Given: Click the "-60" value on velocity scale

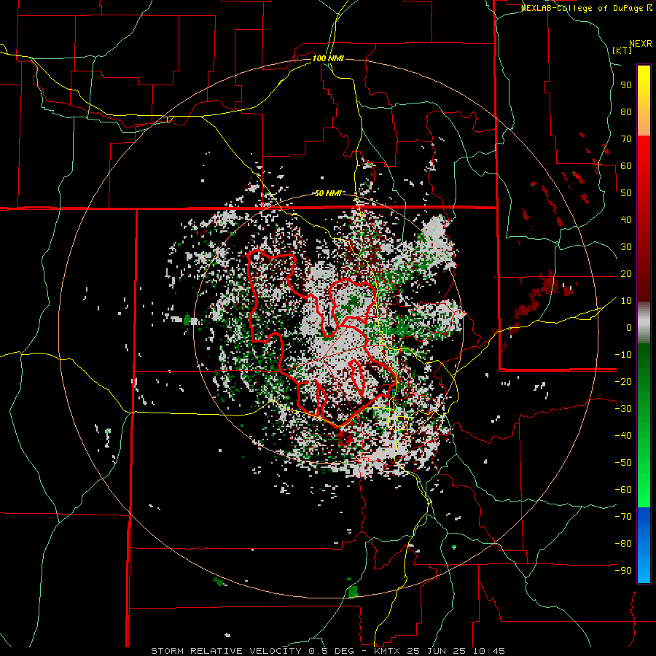Looking at the screenshot, I should [623, 490].
